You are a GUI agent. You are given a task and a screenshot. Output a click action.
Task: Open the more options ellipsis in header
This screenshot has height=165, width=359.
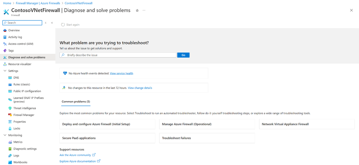pyautogui.click(x=144, y=10)
